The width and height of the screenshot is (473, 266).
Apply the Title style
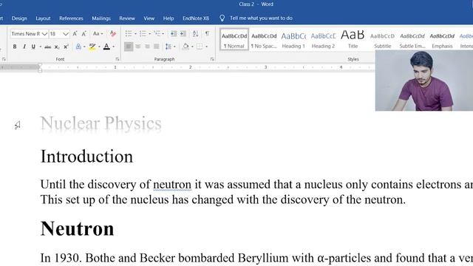353,39
